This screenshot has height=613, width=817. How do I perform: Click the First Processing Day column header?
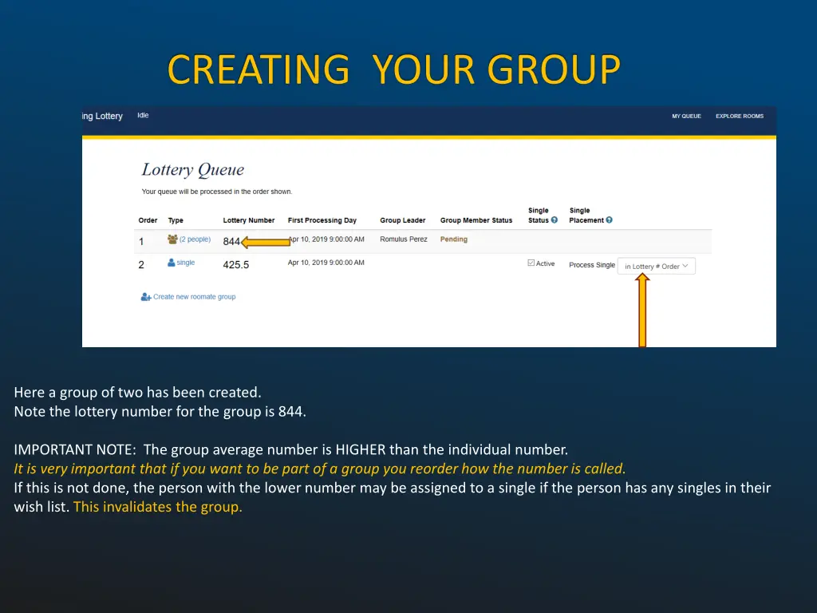pyautogui.click(x=322, y=220)
